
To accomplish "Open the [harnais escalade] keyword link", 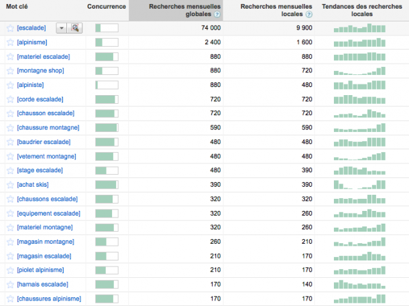I will 42,285.
